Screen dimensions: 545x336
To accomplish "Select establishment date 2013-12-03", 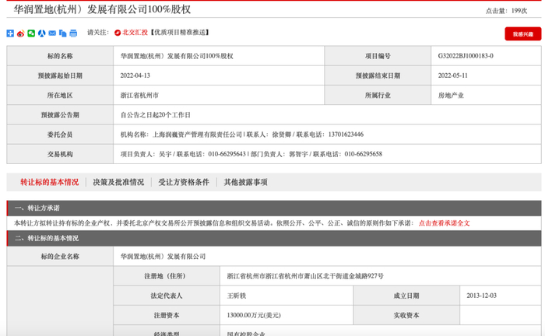I will click(x=481, y=296).
